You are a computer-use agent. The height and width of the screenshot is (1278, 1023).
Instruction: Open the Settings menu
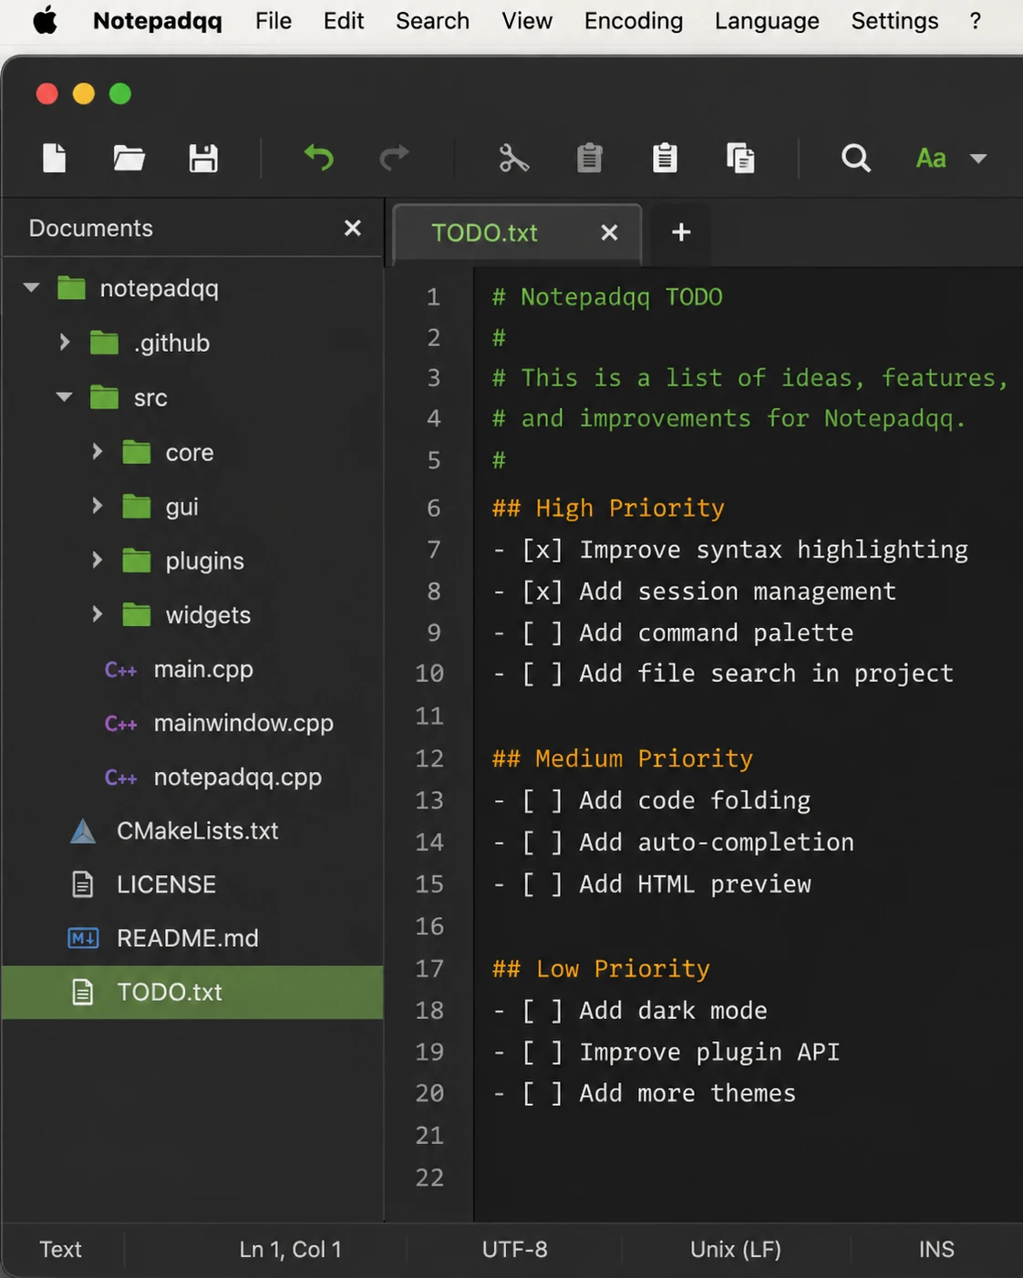click(x=894, y=21)
